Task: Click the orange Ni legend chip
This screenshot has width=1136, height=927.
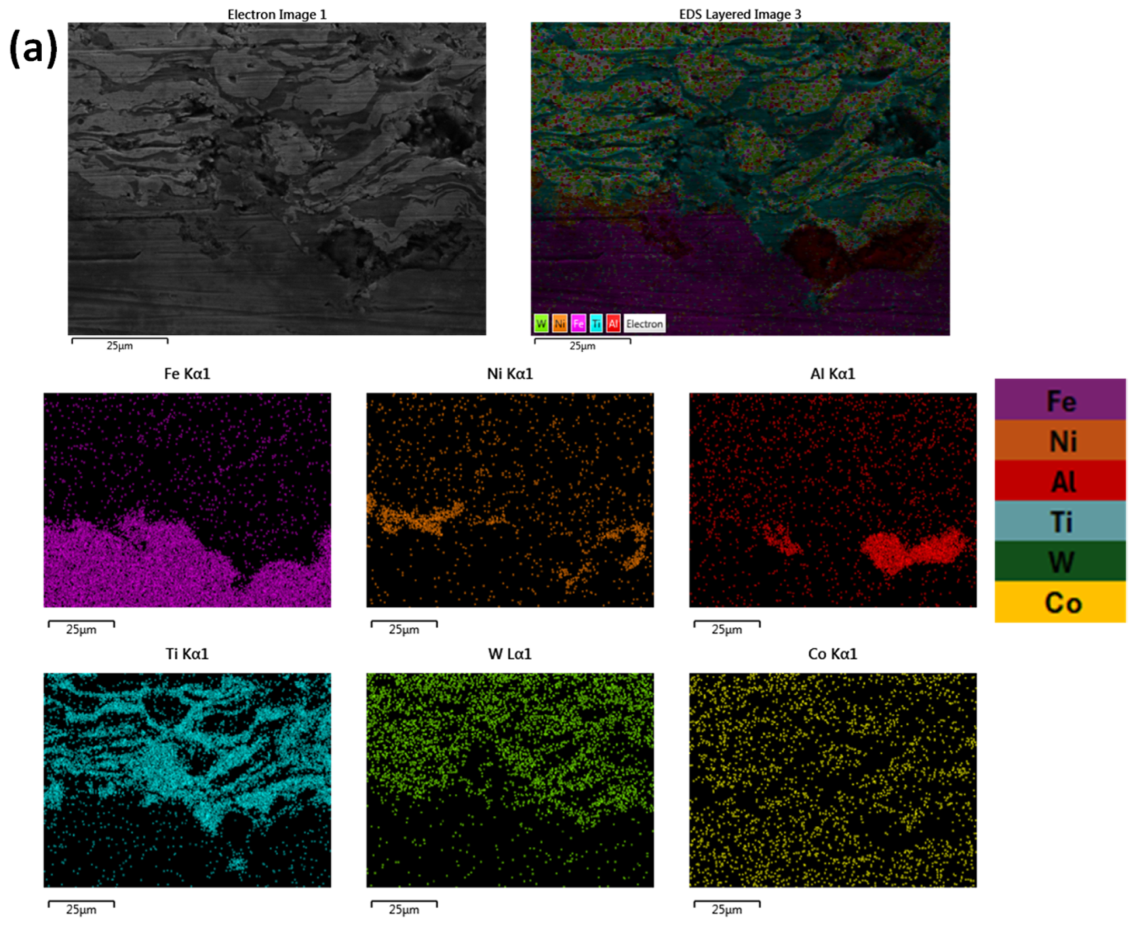Action: (559, 323)
